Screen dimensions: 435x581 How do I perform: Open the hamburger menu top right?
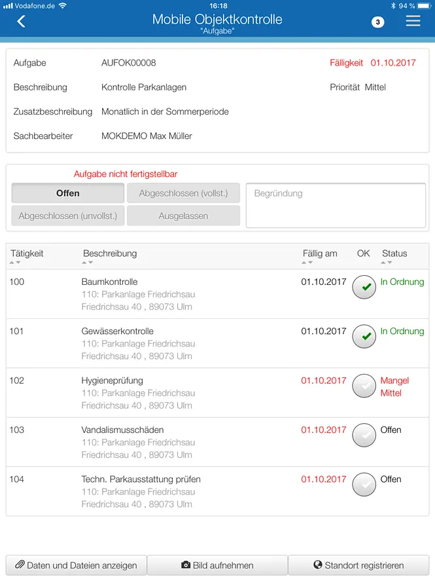click(x=413, y=21)
